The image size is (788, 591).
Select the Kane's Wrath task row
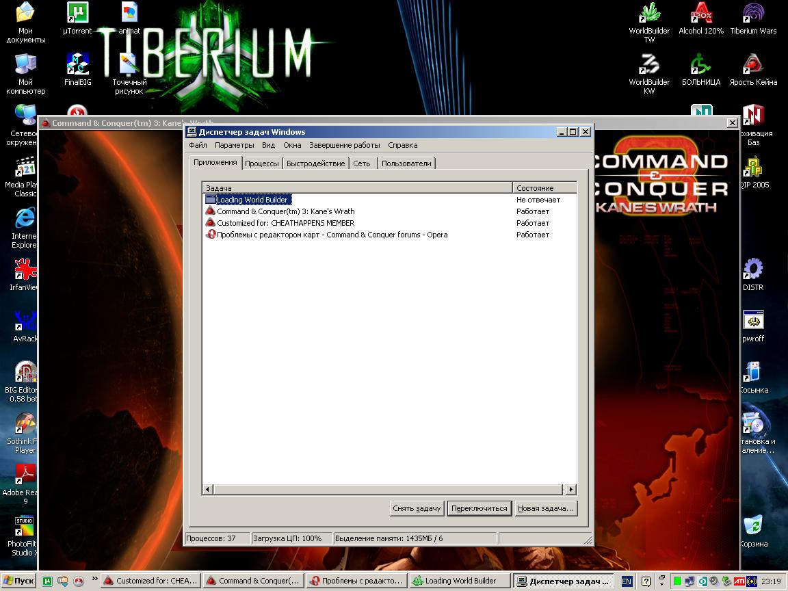[389, 211]
